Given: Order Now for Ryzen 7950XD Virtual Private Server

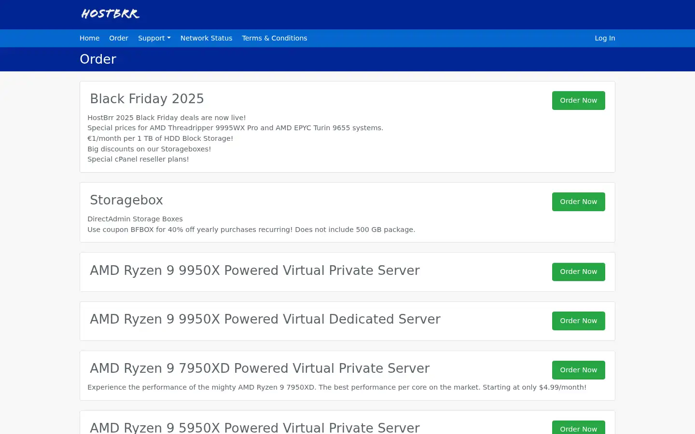Looking at the screenshot, I should click(578, 370).
